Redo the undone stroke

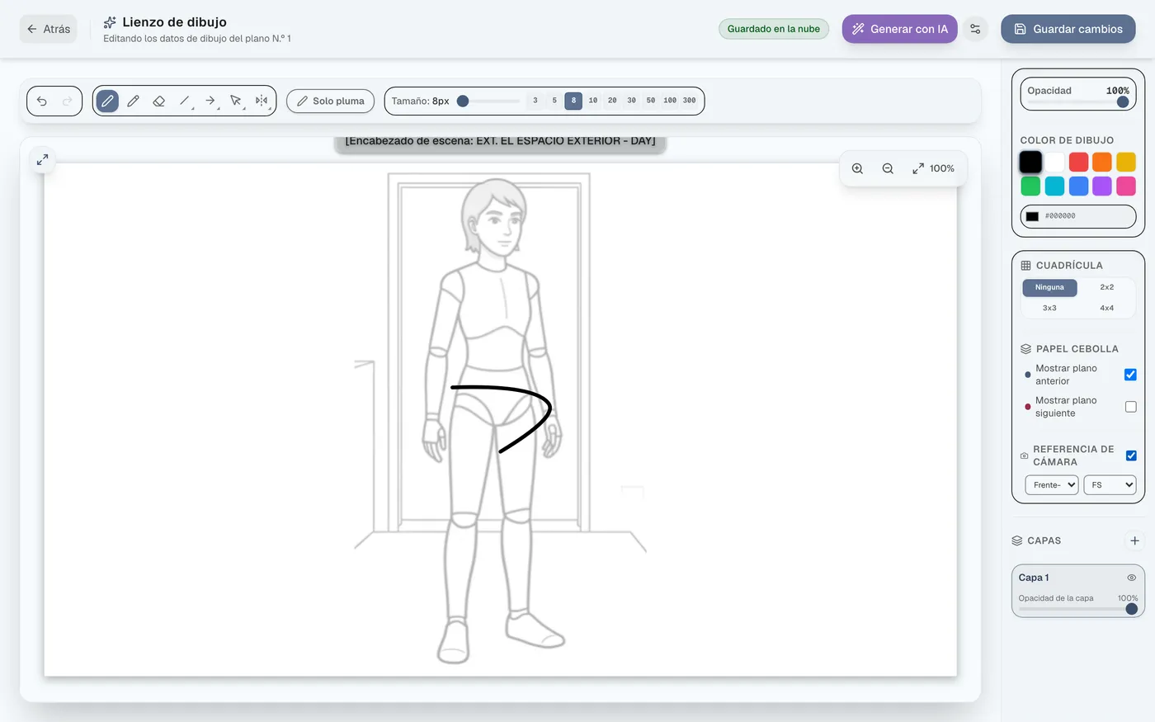pyautogui.click(x=68, y=101)
